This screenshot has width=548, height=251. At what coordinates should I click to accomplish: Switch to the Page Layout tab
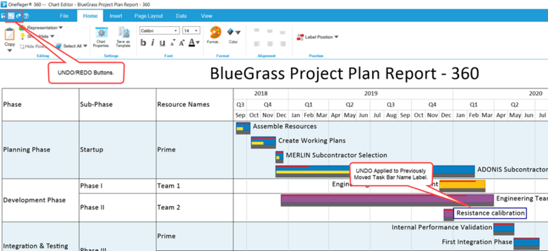coord(149,16)
